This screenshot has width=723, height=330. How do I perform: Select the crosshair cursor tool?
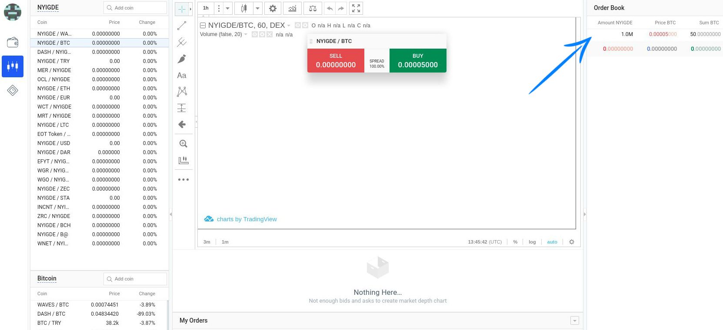[x=182, y=9]
